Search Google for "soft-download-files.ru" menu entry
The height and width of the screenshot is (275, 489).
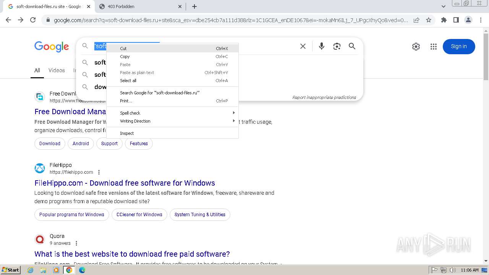[x=172, y=93]
